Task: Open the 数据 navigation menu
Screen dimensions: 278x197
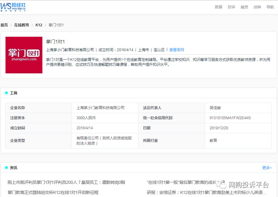Action: [x=218, y=7]
